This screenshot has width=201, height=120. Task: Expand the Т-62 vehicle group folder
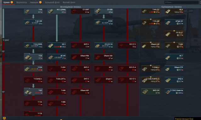pos(33,92)
